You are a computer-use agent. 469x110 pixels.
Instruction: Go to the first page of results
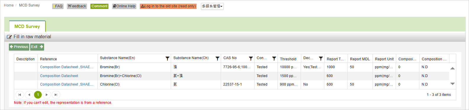click(x=20, y=95)
